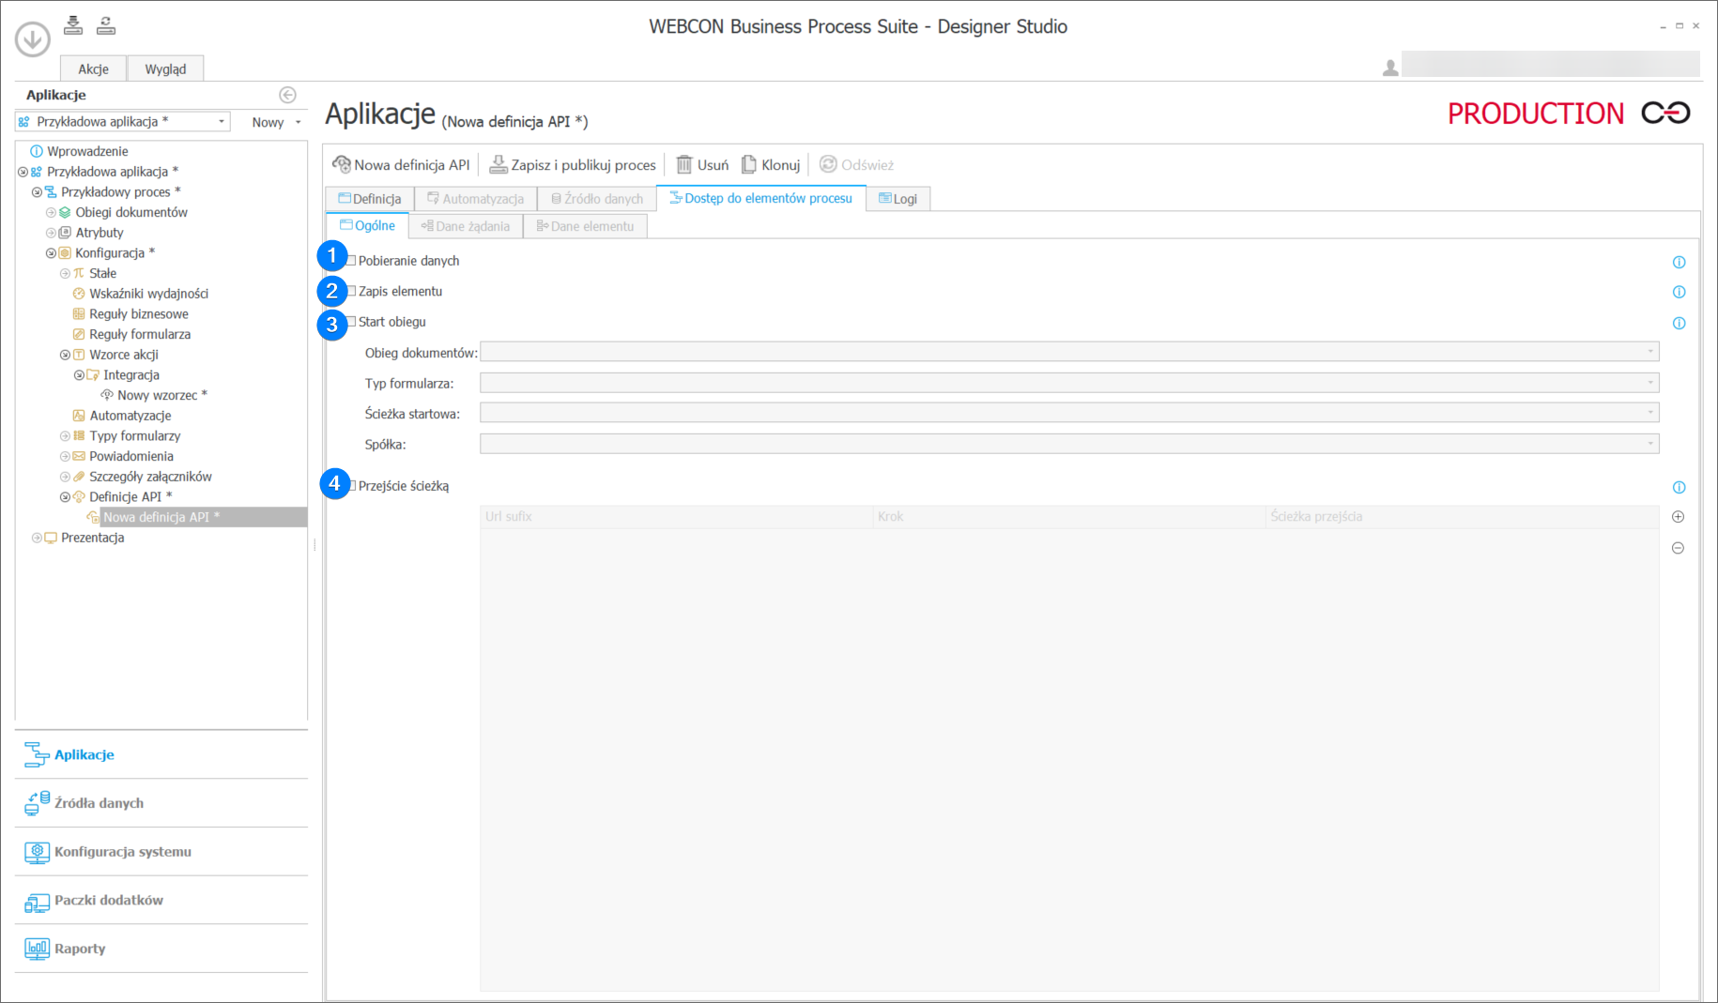This screenshot has width=1718, height=1003.
Task: Open the Akcje ribbon tab
Action: 93,68
